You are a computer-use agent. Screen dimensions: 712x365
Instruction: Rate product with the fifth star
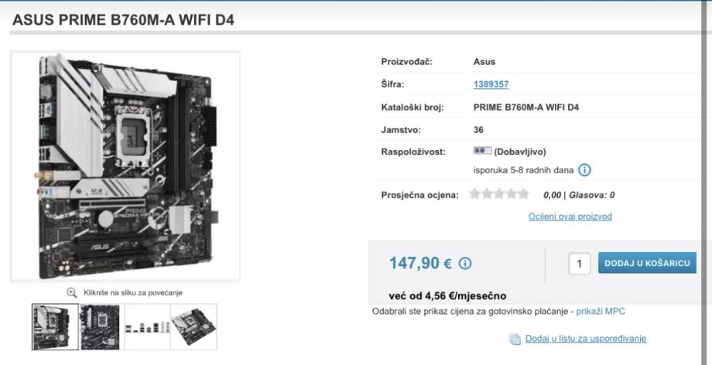point(524,194)
